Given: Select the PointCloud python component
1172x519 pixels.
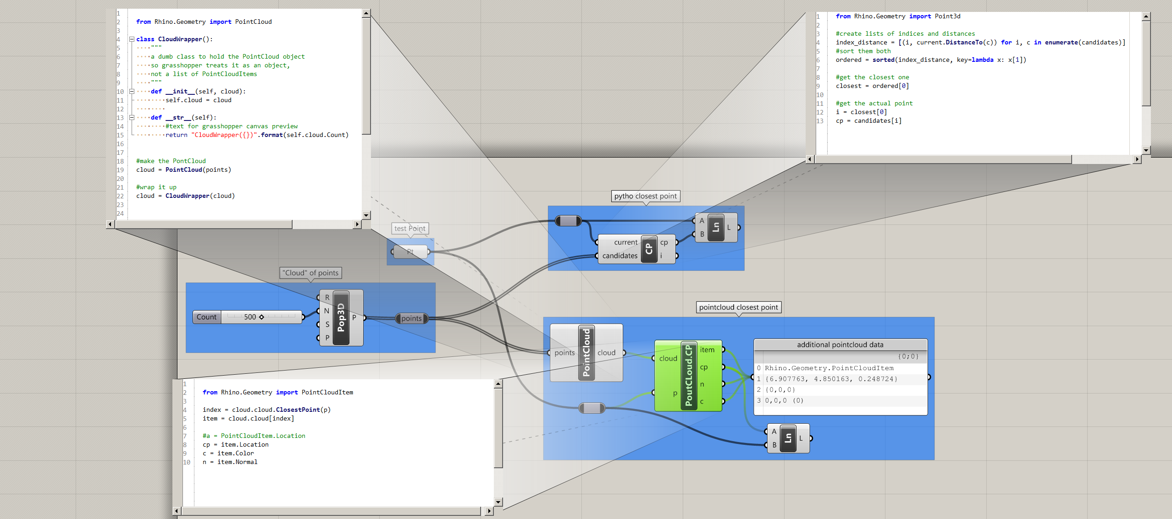Looking at the screenshot, I should point(586,352).
